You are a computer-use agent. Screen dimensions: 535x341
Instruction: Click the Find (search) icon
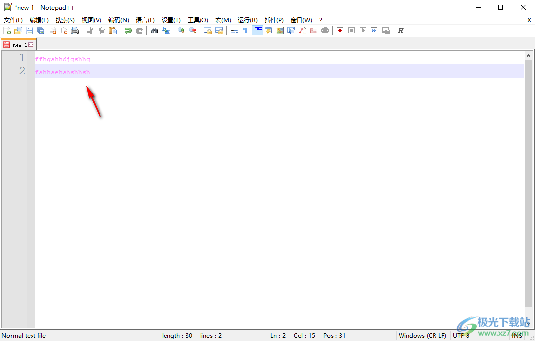[x=154, y=30]
